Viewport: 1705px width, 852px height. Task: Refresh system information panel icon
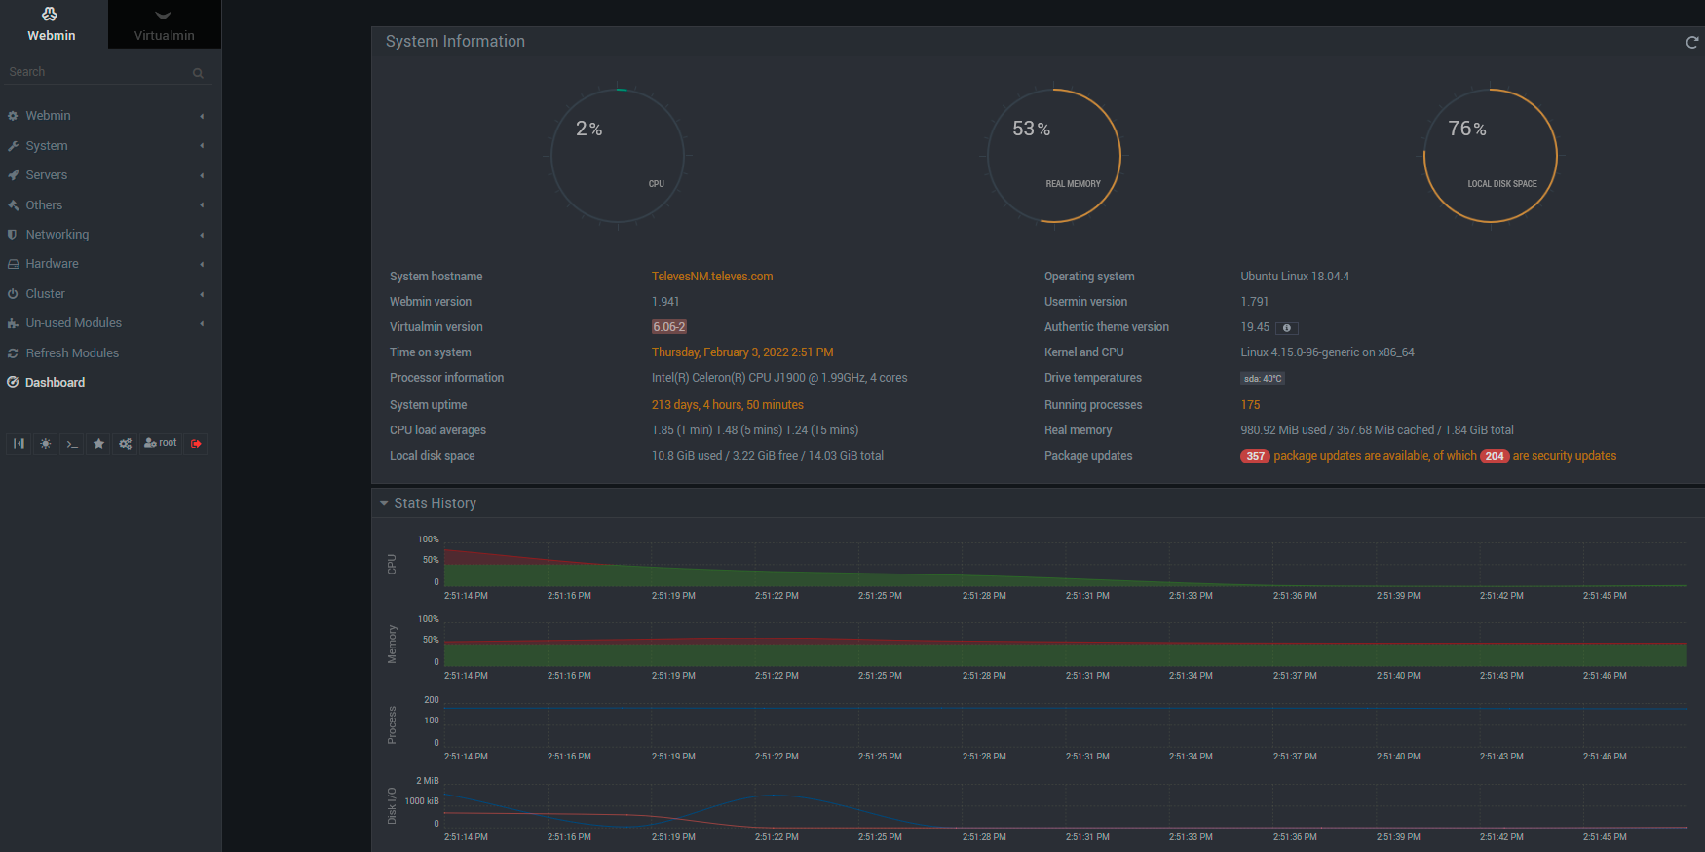click(x=1691, y=42)
